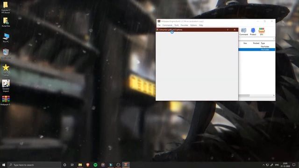Viewport: 299px width, 168px height.
Task: Expand the WinRAR address bar dropdown arrow
Action: (274, 39)
